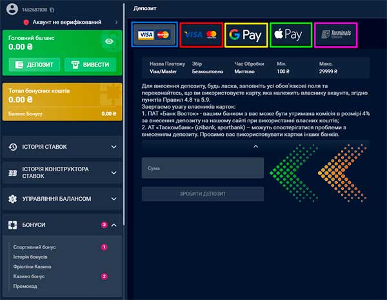Viewport: 387px width, 300px height.
Task: Open Промокод menu item
Action: pyautogui.click(x=25, y=286)
